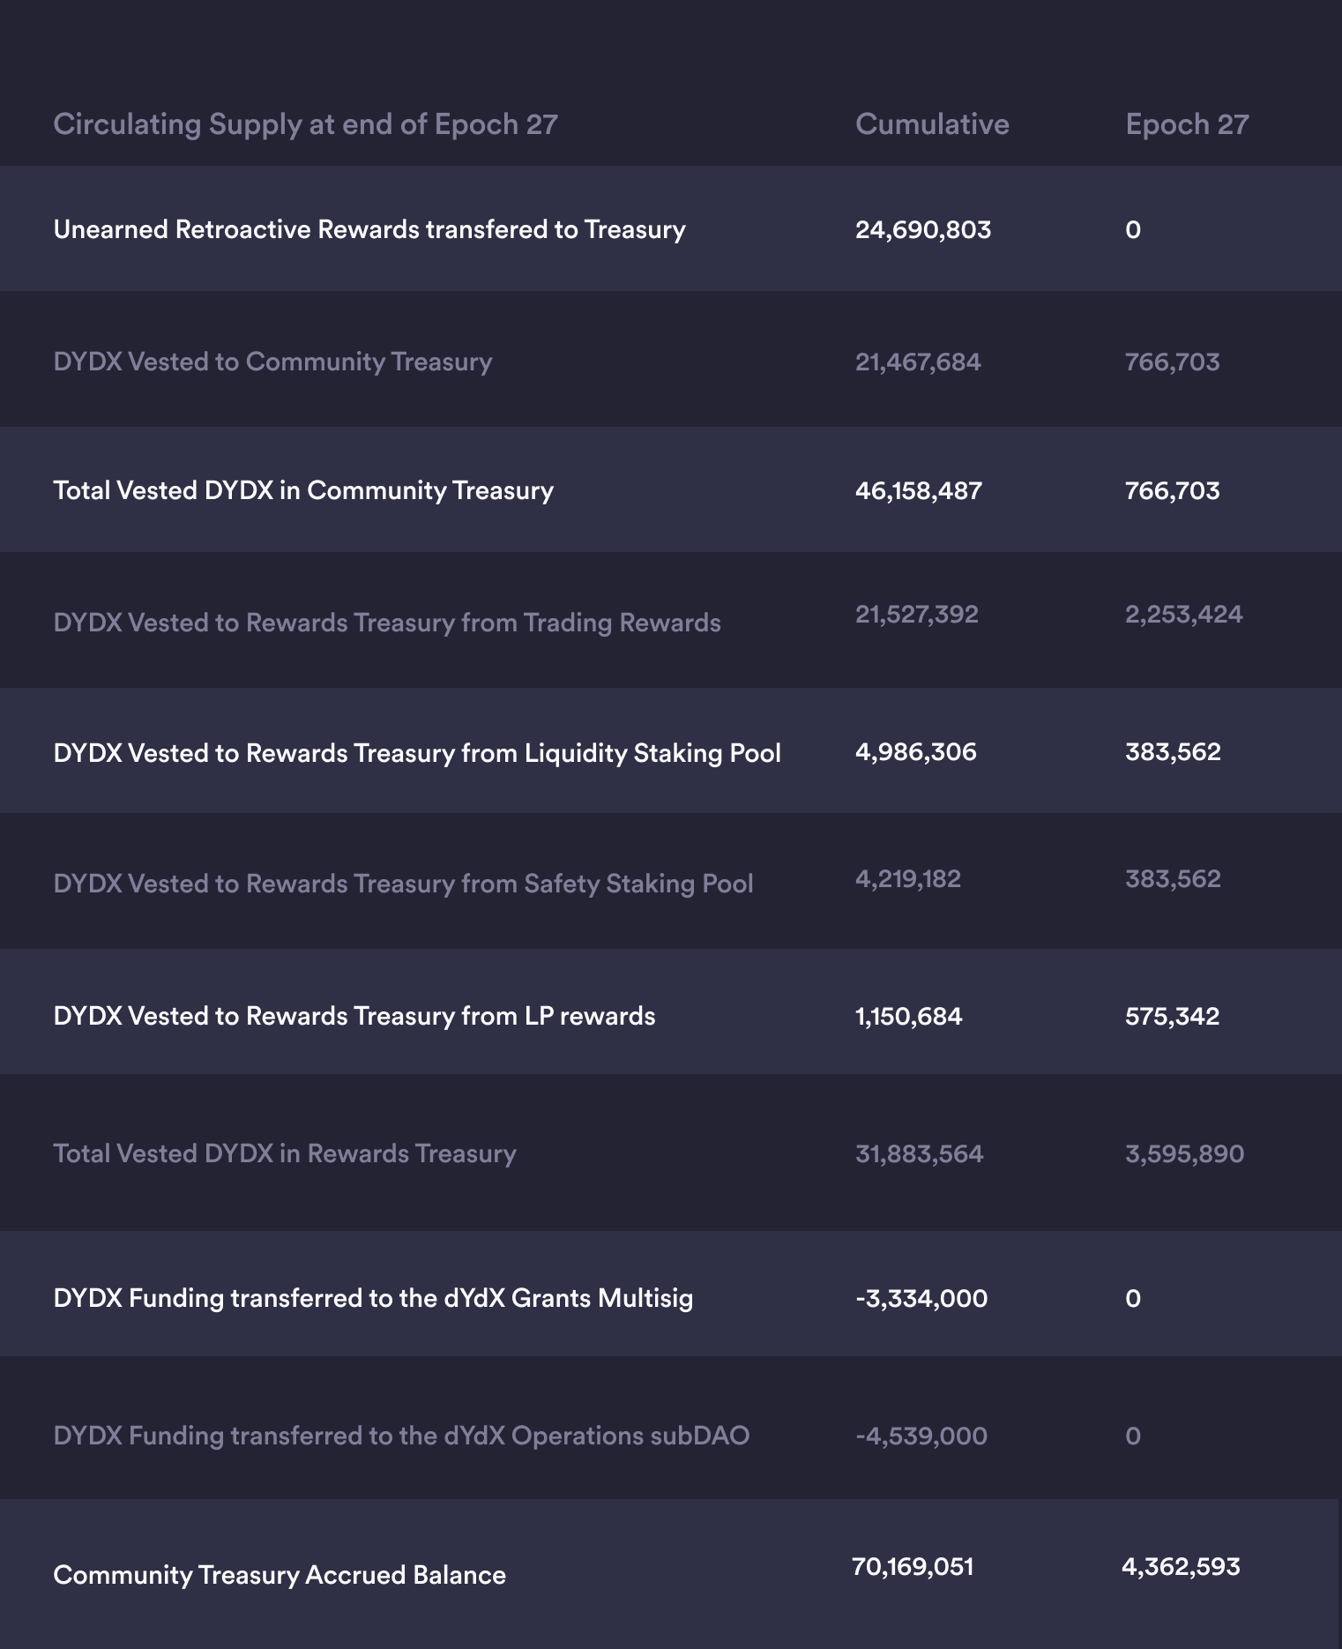Click Total Vested DYDX in Community Treasury label
1342x1649 pixels.
[303, 490]
